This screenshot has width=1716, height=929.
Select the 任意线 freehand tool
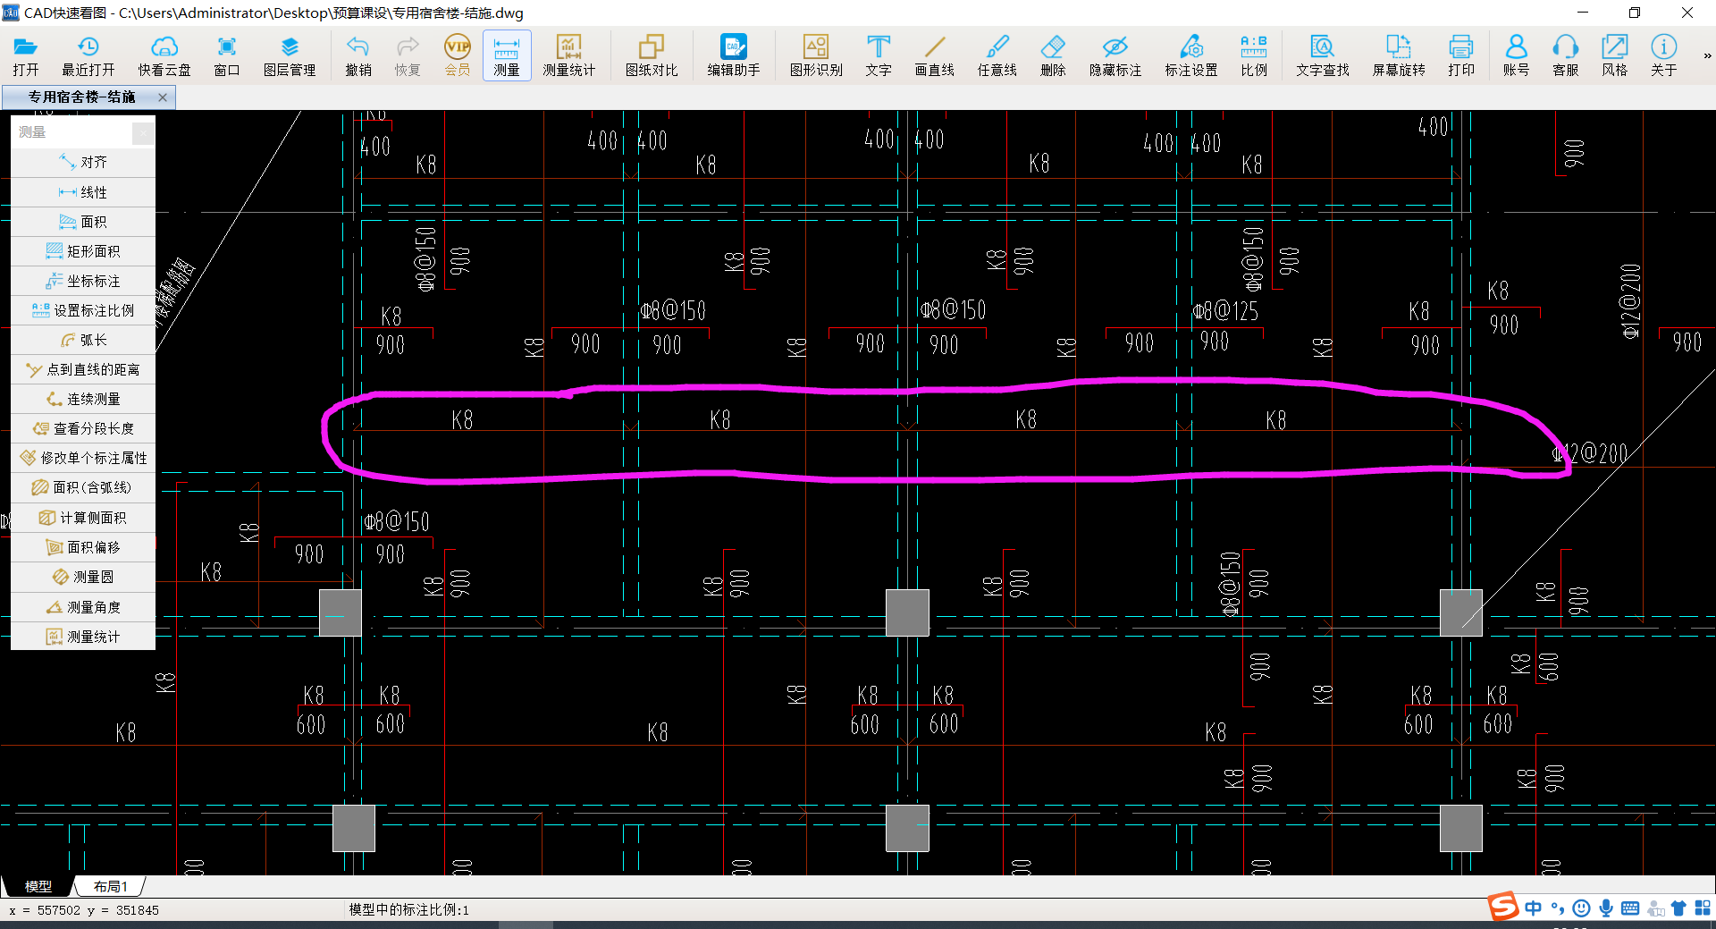[997, 55]
